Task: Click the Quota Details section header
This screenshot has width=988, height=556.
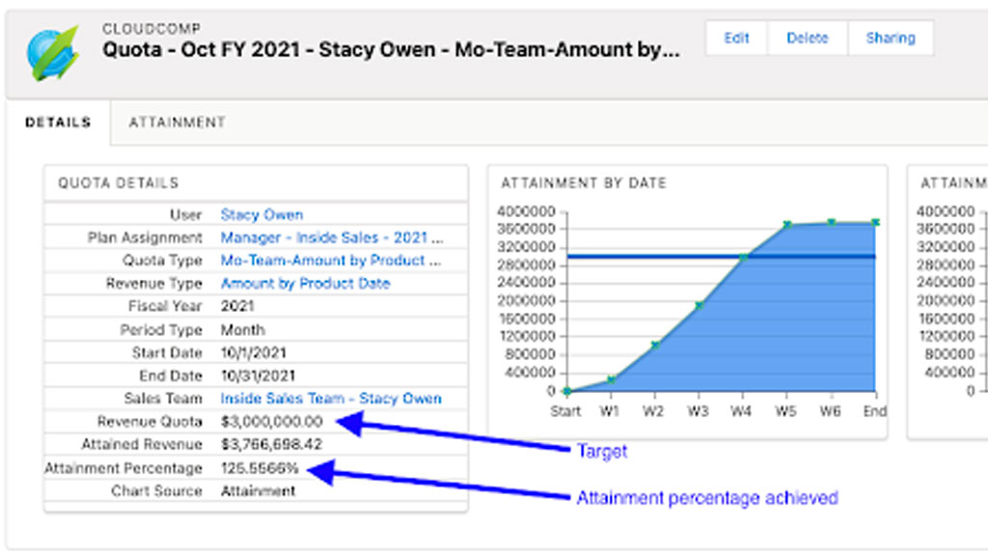Action: click(119, 182)
